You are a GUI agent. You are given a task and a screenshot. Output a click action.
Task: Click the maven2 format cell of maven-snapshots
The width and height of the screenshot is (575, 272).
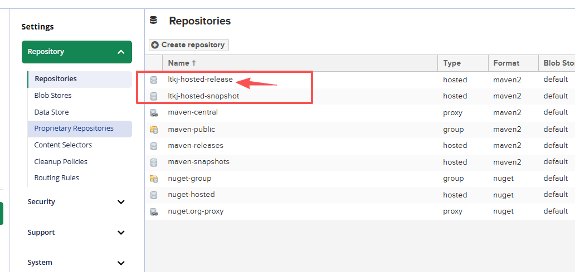[507, 162]
